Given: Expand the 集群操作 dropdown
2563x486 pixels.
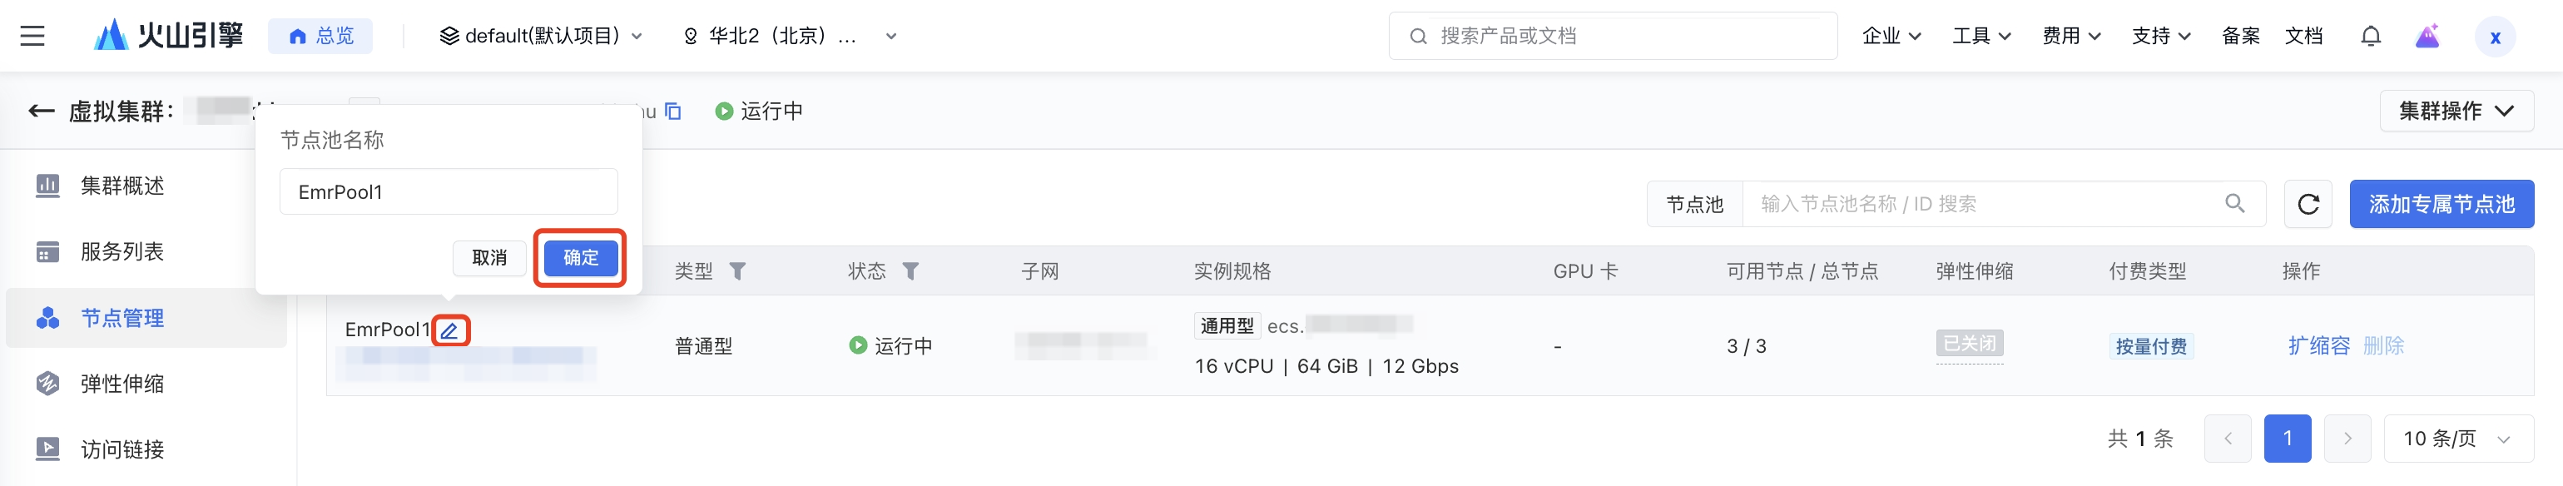Looking at the screenshot, I should [2456, 111].
